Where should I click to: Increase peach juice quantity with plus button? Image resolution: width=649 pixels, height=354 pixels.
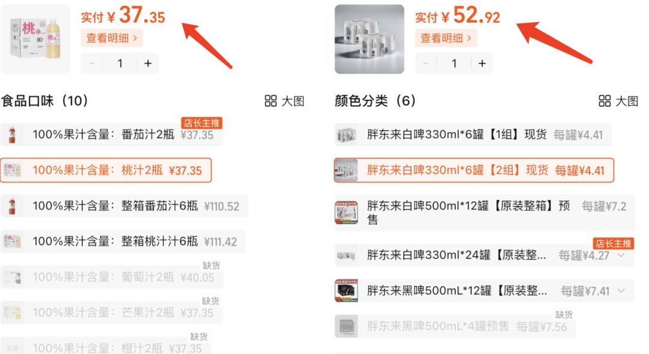pyautogui.click(x=148, y=63)
